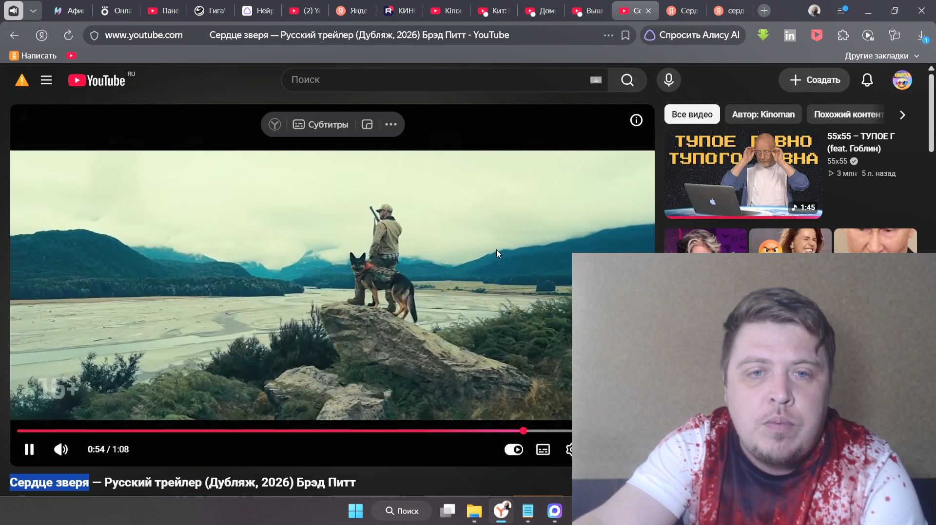
Task: Switch to the "Нейр" browser tab
Action: coord(258,10)
